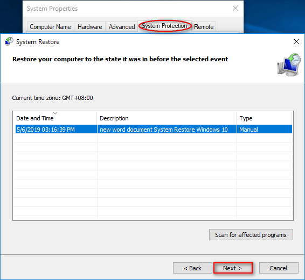The width and height of the screenshot is (305, 280).
Task: Close the System Properties window
Action: [235, 8]
